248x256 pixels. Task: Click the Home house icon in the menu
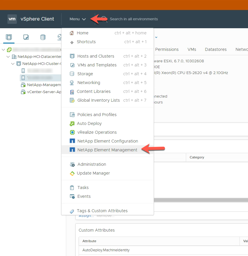72,33
